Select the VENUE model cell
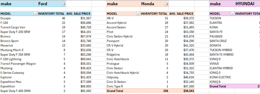 click(x=222, y=64)
